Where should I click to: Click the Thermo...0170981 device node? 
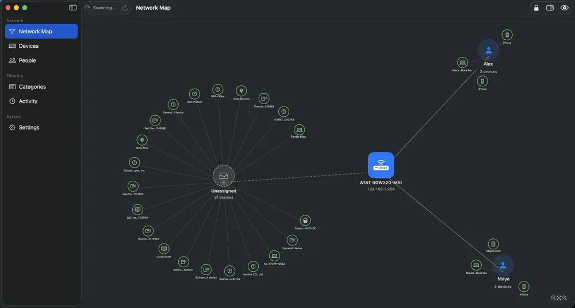click(148, 231)
